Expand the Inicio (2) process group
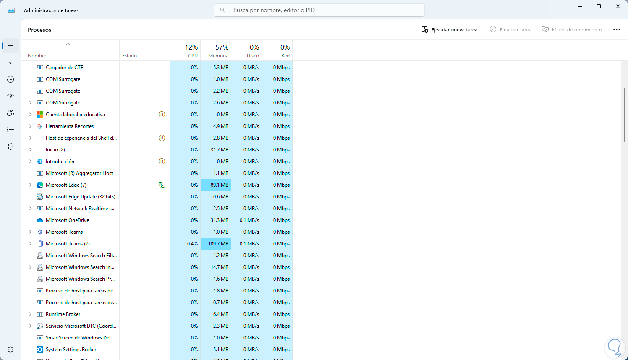This screenshot has width=628, height=360. 30,150
